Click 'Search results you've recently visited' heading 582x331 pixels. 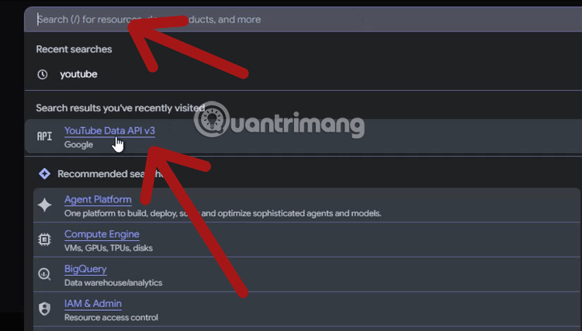tap(120, 108)
